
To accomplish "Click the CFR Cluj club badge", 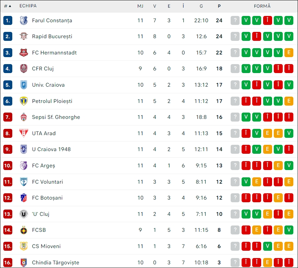I will (24, 69).
